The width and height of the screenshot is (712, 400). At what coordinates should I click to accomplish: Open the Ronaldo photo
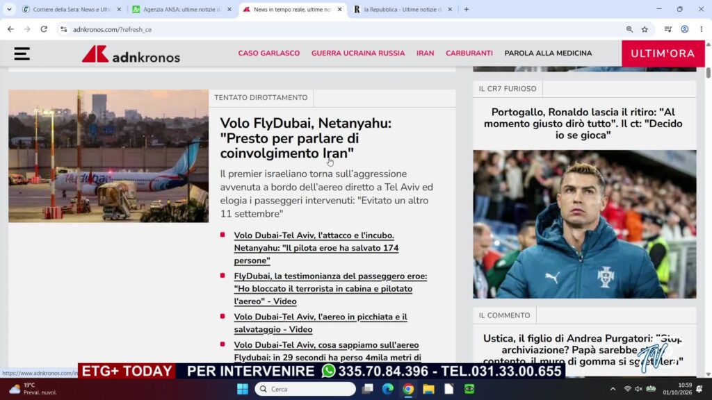[x=584, y=224]
